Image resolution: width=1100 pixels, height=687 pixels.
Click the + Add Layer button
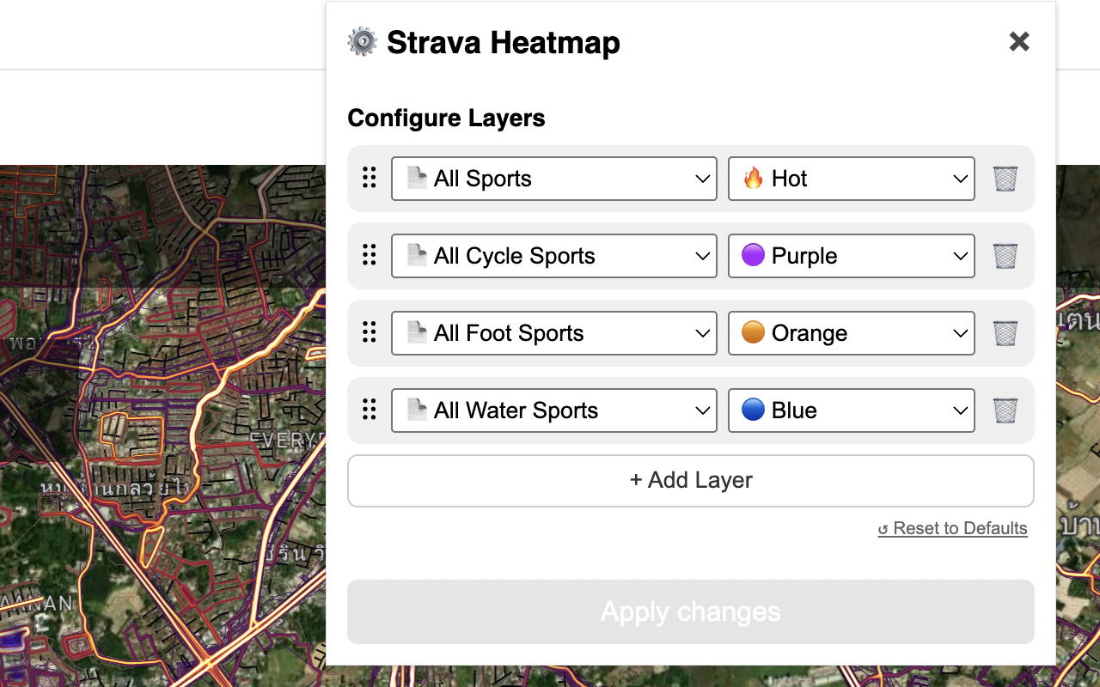point(691,481)
